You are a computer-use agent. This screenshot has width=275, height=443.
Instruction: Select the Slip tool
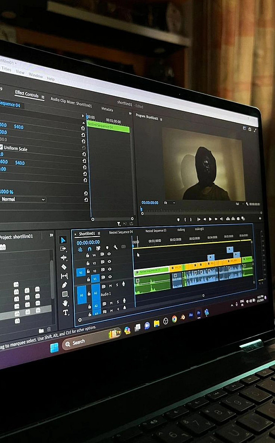pos(64,276)
